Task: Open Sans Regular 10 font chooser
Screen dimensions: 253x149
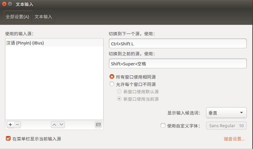Action: pos(226,126)
